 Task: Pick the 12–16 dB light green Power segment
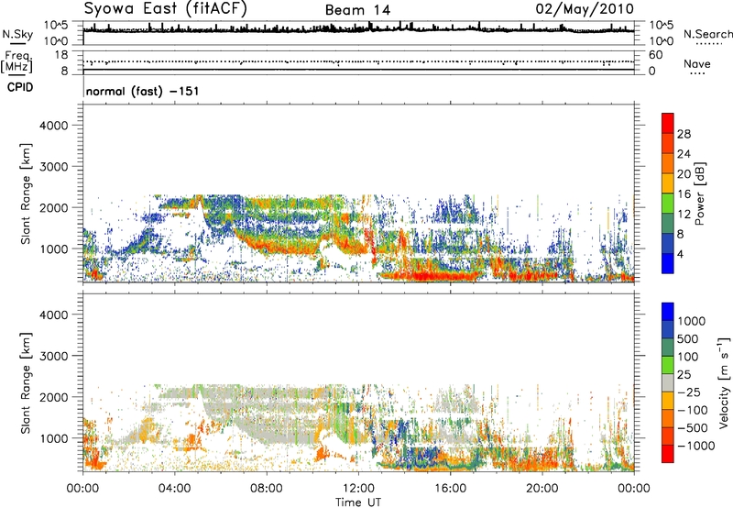click(668, 204)
